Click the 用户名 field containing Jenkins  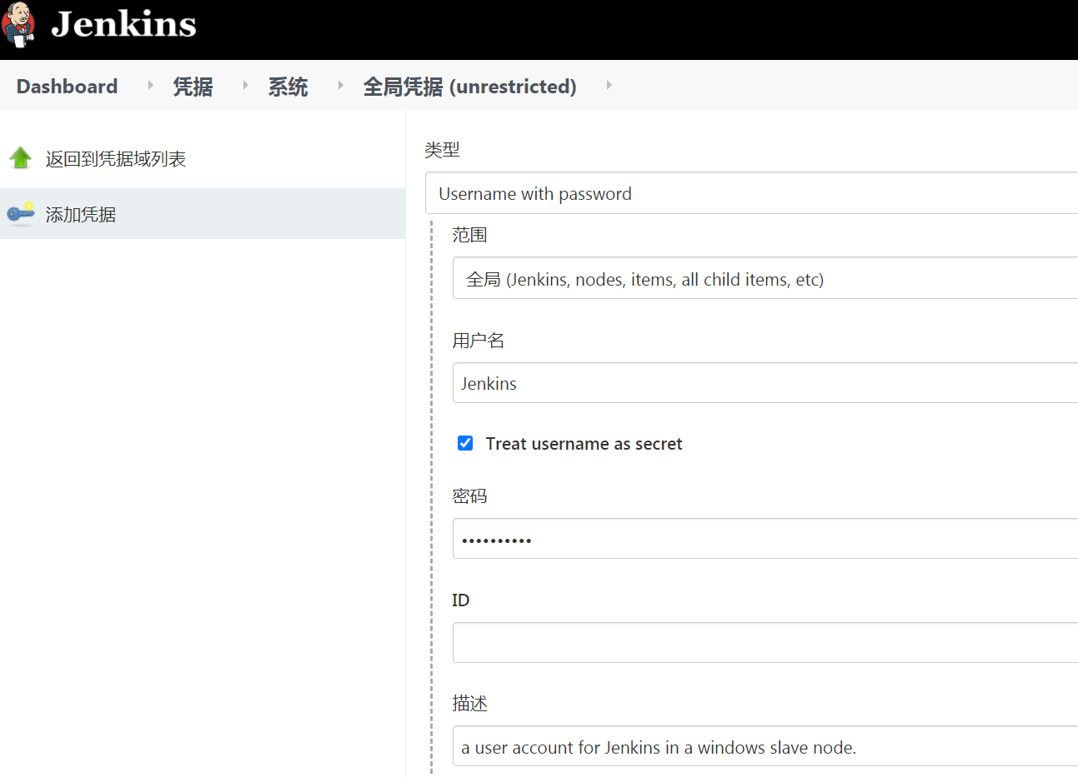coord(765,383)
